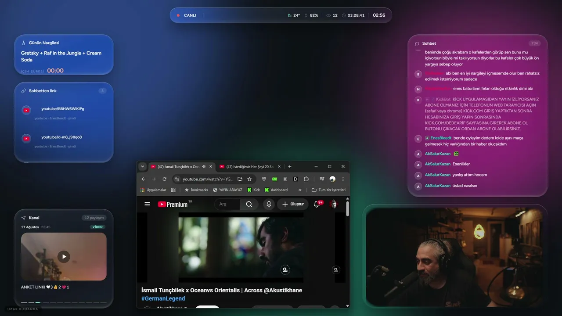Viewport: 562px width, 316px height.
Task: Go back to the previous page
Action: pyautogui.click(x=144, y=179)
